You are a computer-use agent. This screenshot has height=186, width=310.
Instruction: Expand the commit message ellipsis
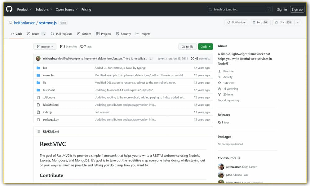(151, 59)
